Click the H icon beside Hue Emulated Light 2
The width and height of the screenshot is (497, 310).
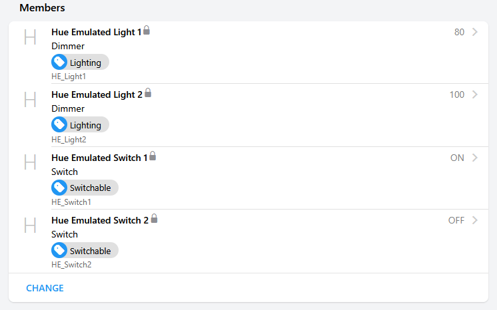tap(30, 100)
